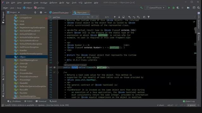Open the Favorites side panel
Image resolution: width=202 pixels, height=113 pixels.
tap(3, 90)
